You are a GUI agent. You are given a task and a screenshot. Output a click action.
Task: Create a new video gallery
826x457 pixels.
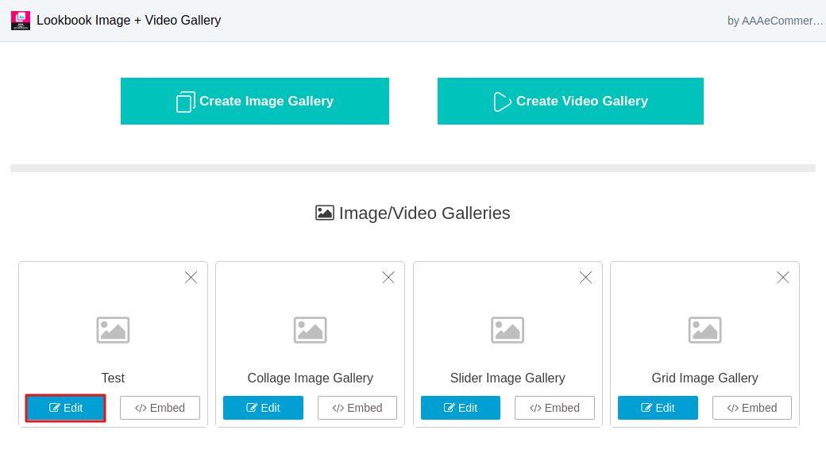[570, 101]
